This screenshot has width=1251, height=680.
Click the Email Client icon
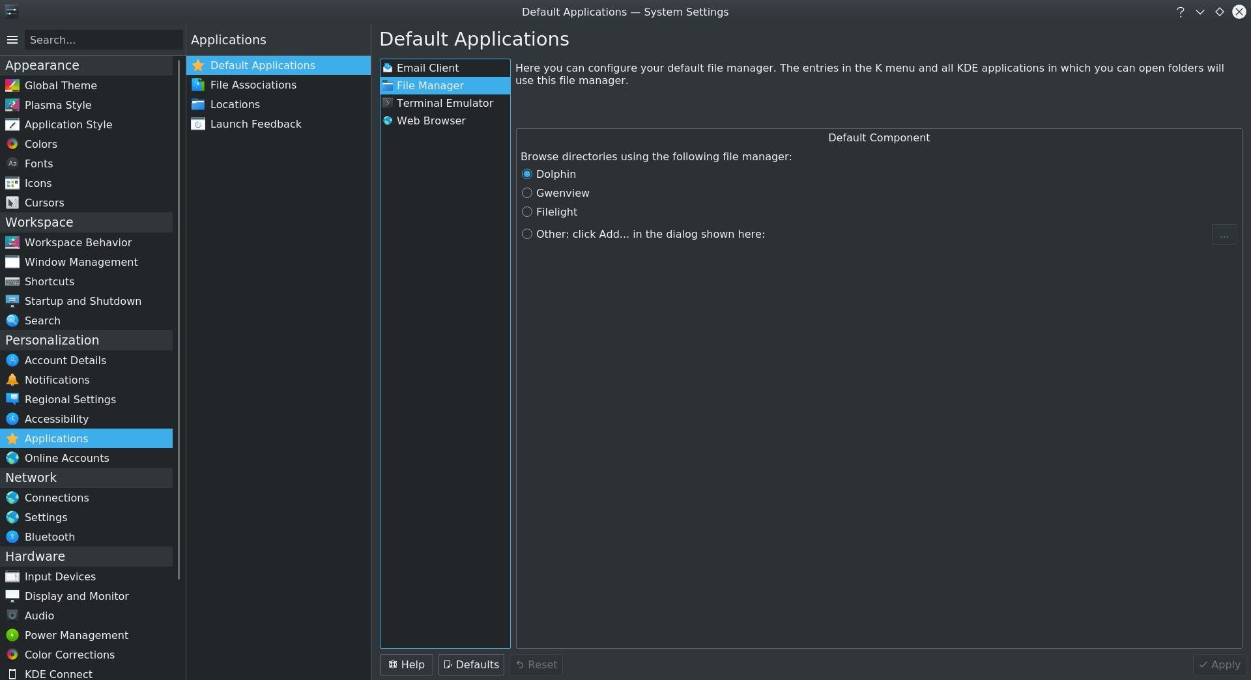point(388,68)
